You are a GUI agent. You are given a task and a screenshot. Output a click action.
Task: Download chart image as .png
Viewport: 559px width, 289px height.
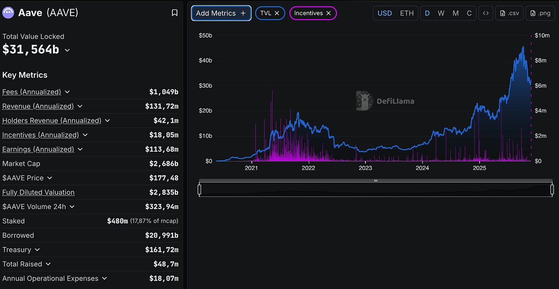[x=540, y=13]
